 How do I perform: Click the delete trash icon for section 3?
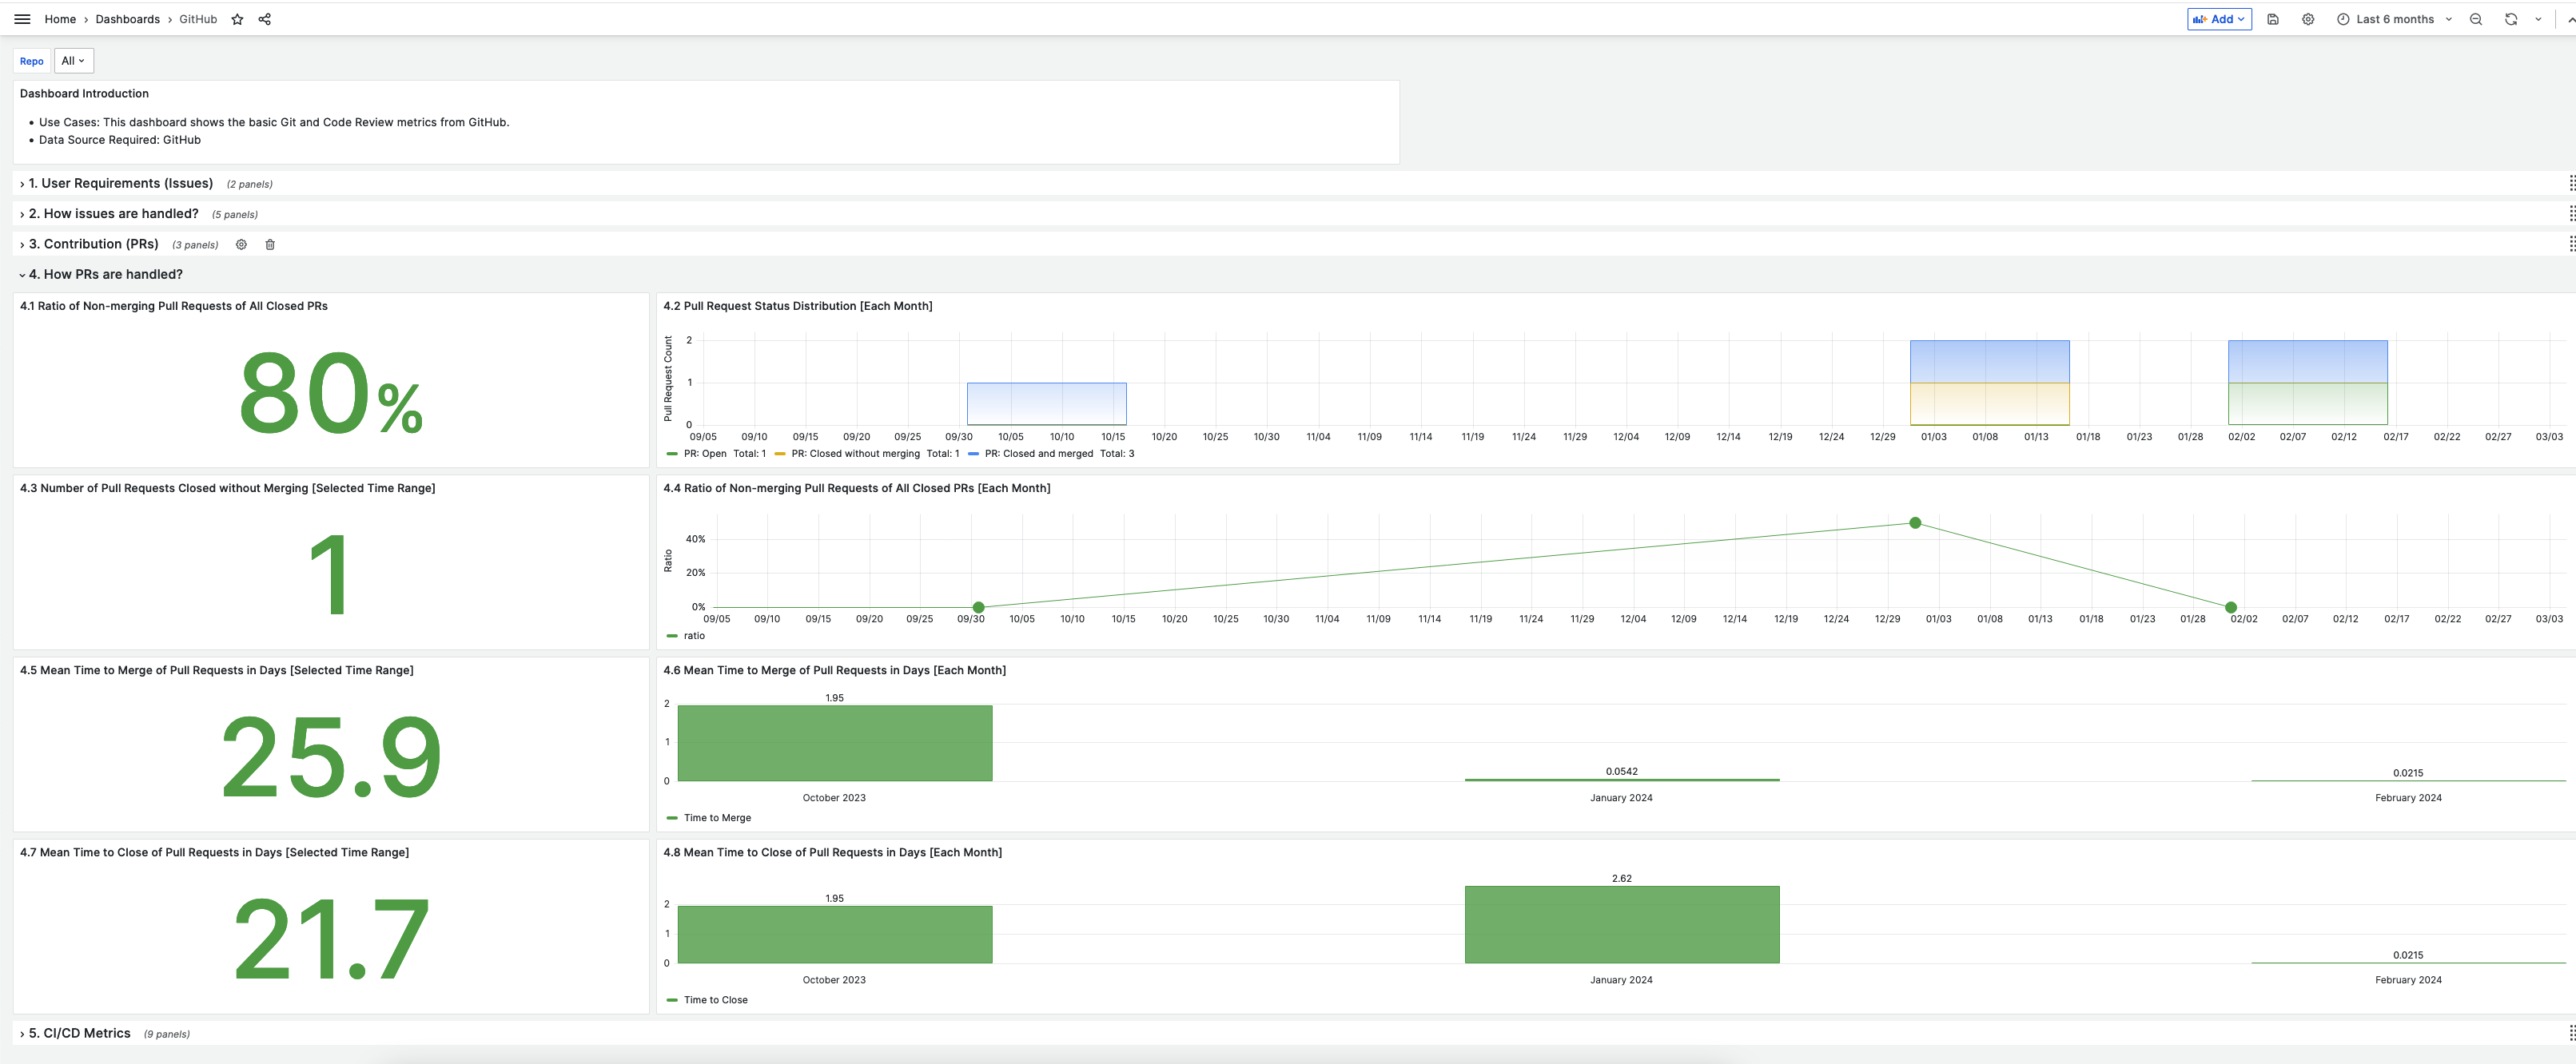[x=269, y=244]
